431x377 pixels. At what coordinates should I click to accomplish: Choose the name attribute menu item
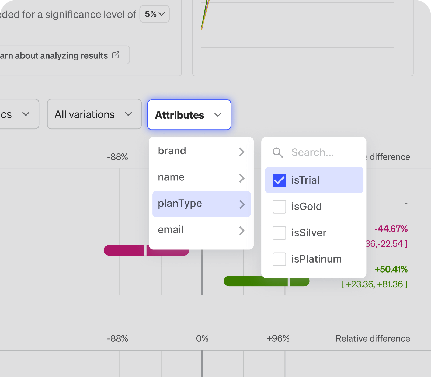[x=171, y=177]
